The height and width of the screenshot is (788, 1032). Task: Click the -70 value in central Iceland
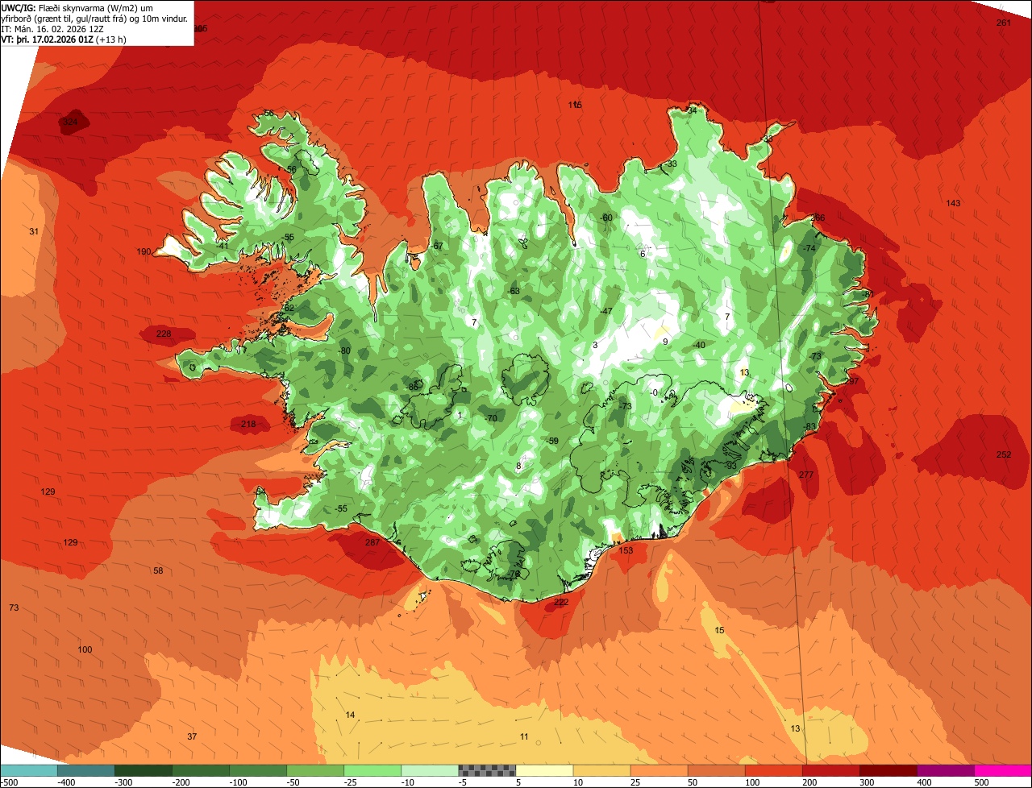click(x=491, y=418)
